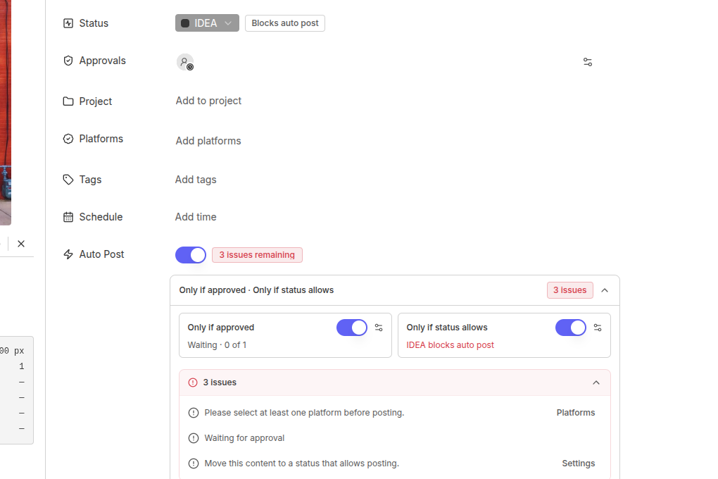
Task: Click 'IDEA blocks auto post' text
Action: (x=450, y=345)
